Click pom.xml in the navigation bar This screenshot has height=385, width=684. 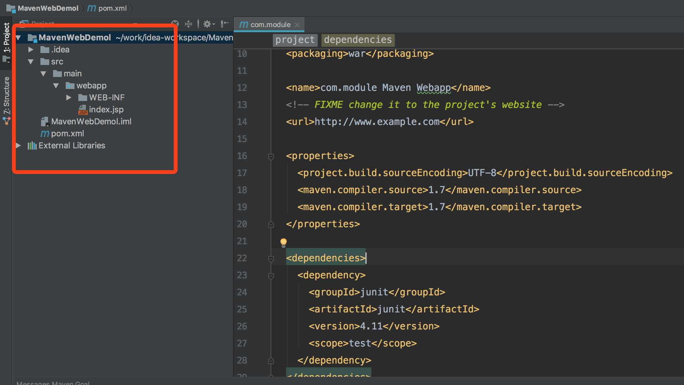tap(112, 8)
